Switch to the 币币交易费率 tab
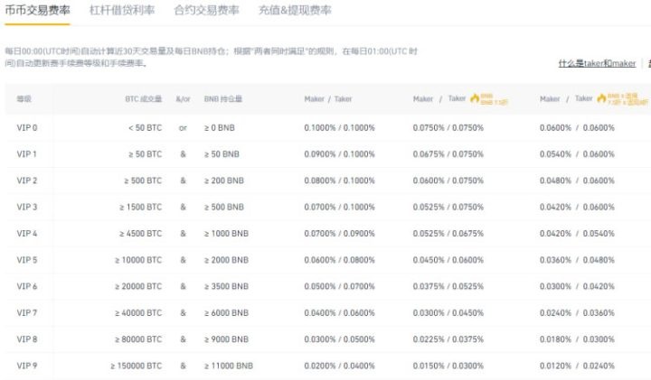The image size is (651, 380). 38,11
